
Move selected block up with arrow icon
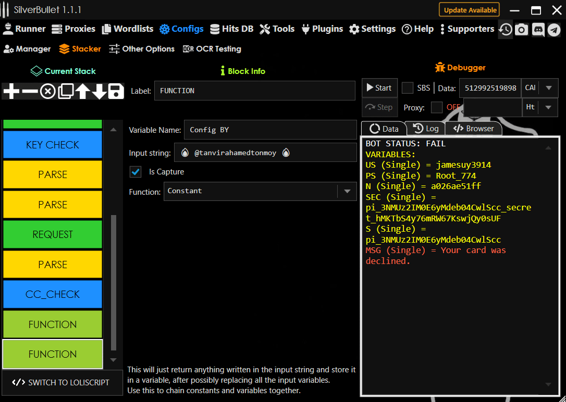pyautogui.click(x=82, y=91)
